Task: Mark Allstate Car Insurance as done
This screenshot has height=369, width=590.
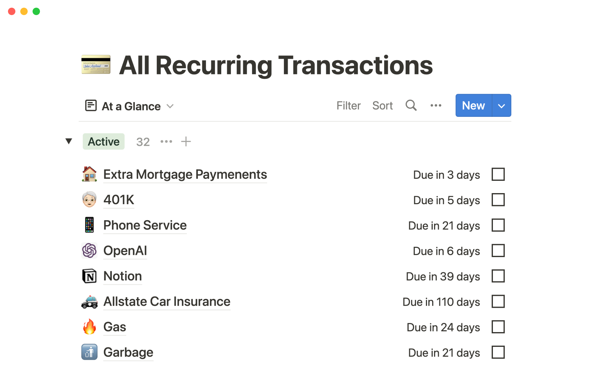Action: tap(498, 301)
